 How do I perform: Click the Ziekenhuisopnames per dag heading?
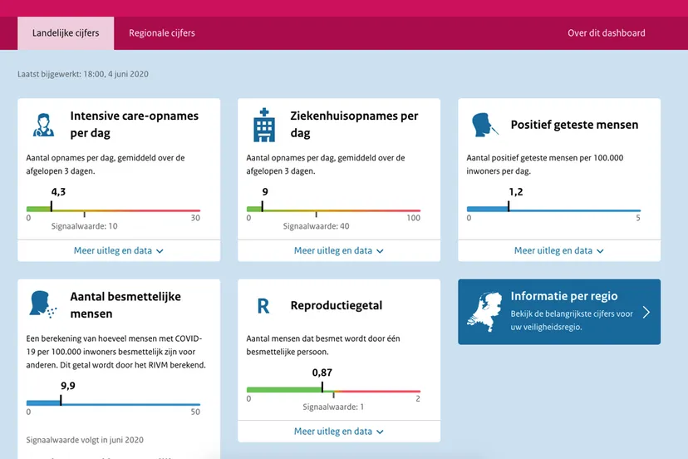(354, 125)
